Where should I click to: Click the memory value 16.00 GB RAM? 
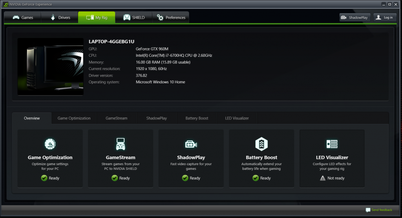[x=163, y=62]
